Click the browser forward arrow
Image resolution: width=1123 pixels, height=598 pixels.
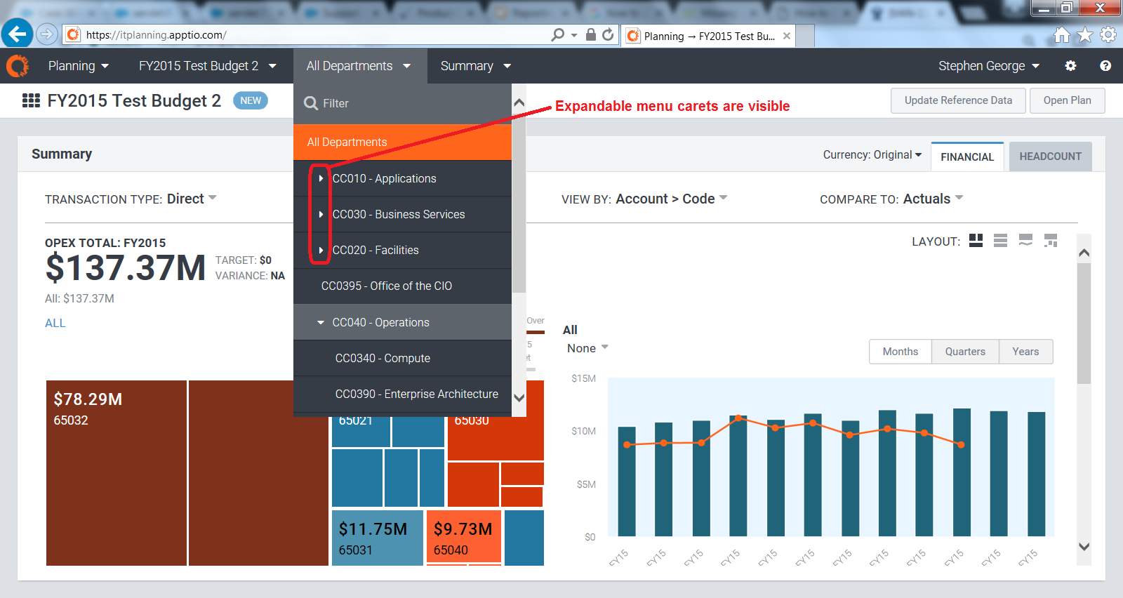(x=46, y=34)
